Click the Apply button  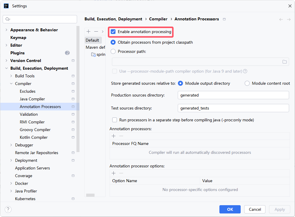click(280, 209)
